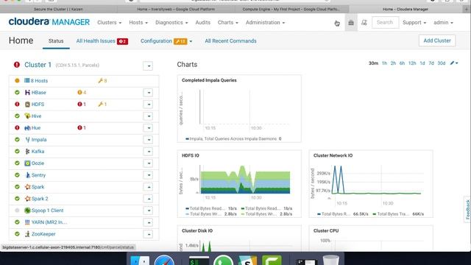Open HBase orange health warning badge
471x265 pixels.
(82, 93)
